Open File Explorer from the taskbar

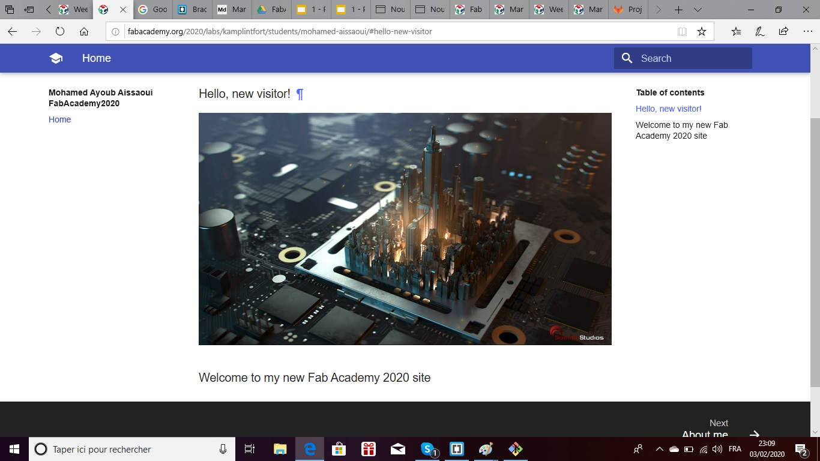pyautogui.click(x=280, y=449)
